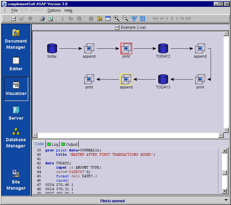This screenshot has width=231, height=205.
Task: Rewind execution to the very start
Action: (155, 18)
